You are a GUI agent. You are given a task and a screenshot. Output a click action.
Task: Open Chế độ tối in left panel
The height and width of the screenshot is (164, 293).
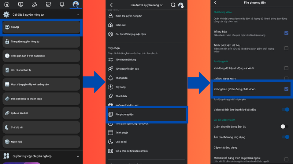pos(41,127)
